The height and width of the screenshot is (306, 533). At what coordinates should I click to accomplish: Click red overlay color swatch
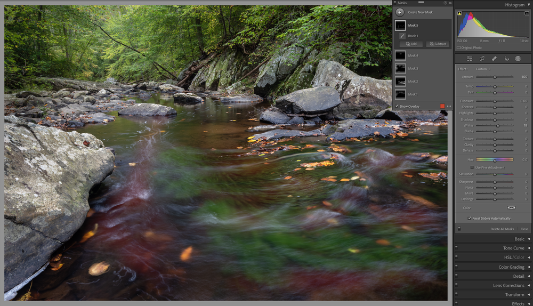pos(442,106)
